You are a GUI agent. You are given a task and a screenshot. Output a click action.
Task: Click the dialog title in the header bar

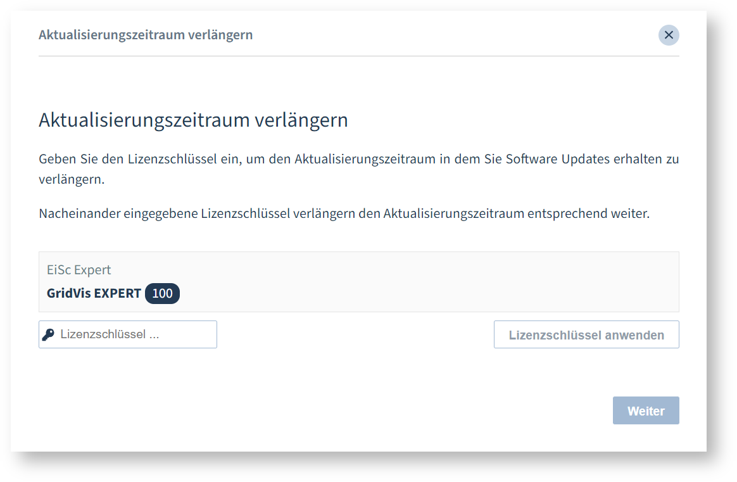pos(146,35)
